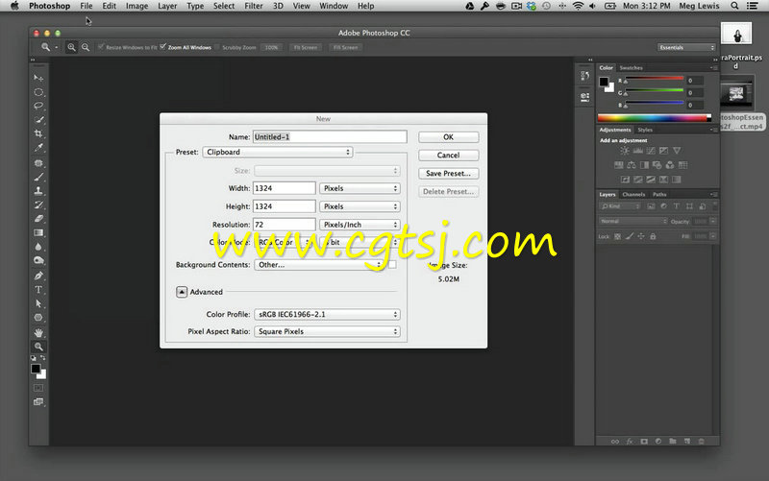Toggle lock all in Layers panel

[x=653, y=236]
